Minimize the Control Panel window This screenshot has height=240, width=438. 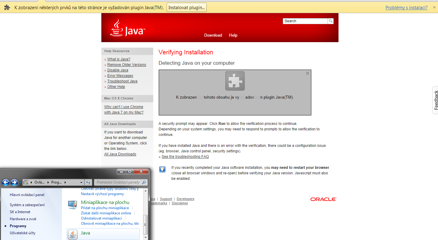[122, 172]
